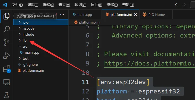
Task: Open the 终端(T) menu
Action: [x=112, y=5]
